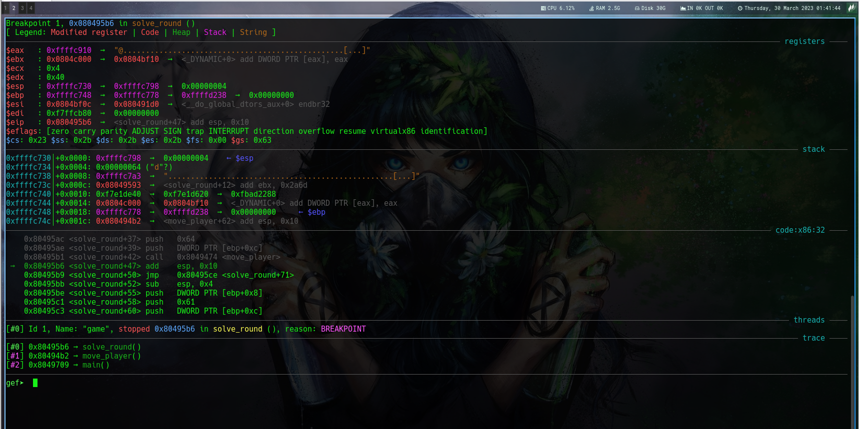Switch to workspace 3
Viewport: 860px width, 429px height.
(x=22, y=8)
